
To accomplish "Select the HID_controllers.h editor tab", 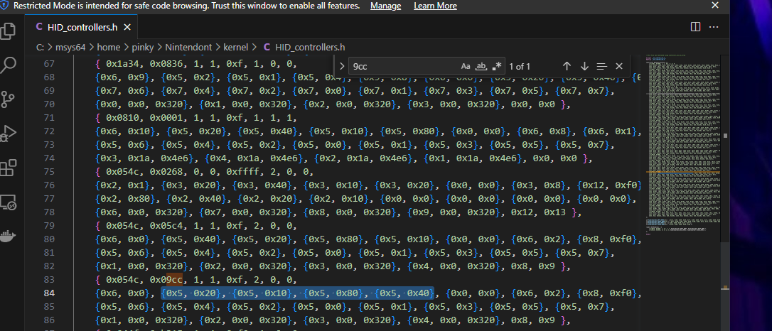I will coord(82,28).
